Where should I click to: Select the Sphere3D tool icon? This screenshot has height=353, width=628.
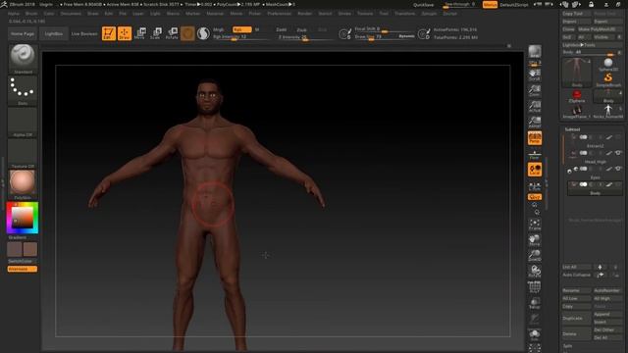pos(608,65)
